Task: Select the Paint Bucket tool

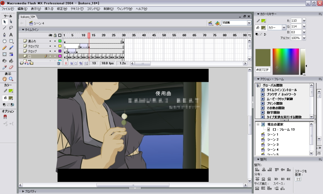Action: tap(11, 61)
